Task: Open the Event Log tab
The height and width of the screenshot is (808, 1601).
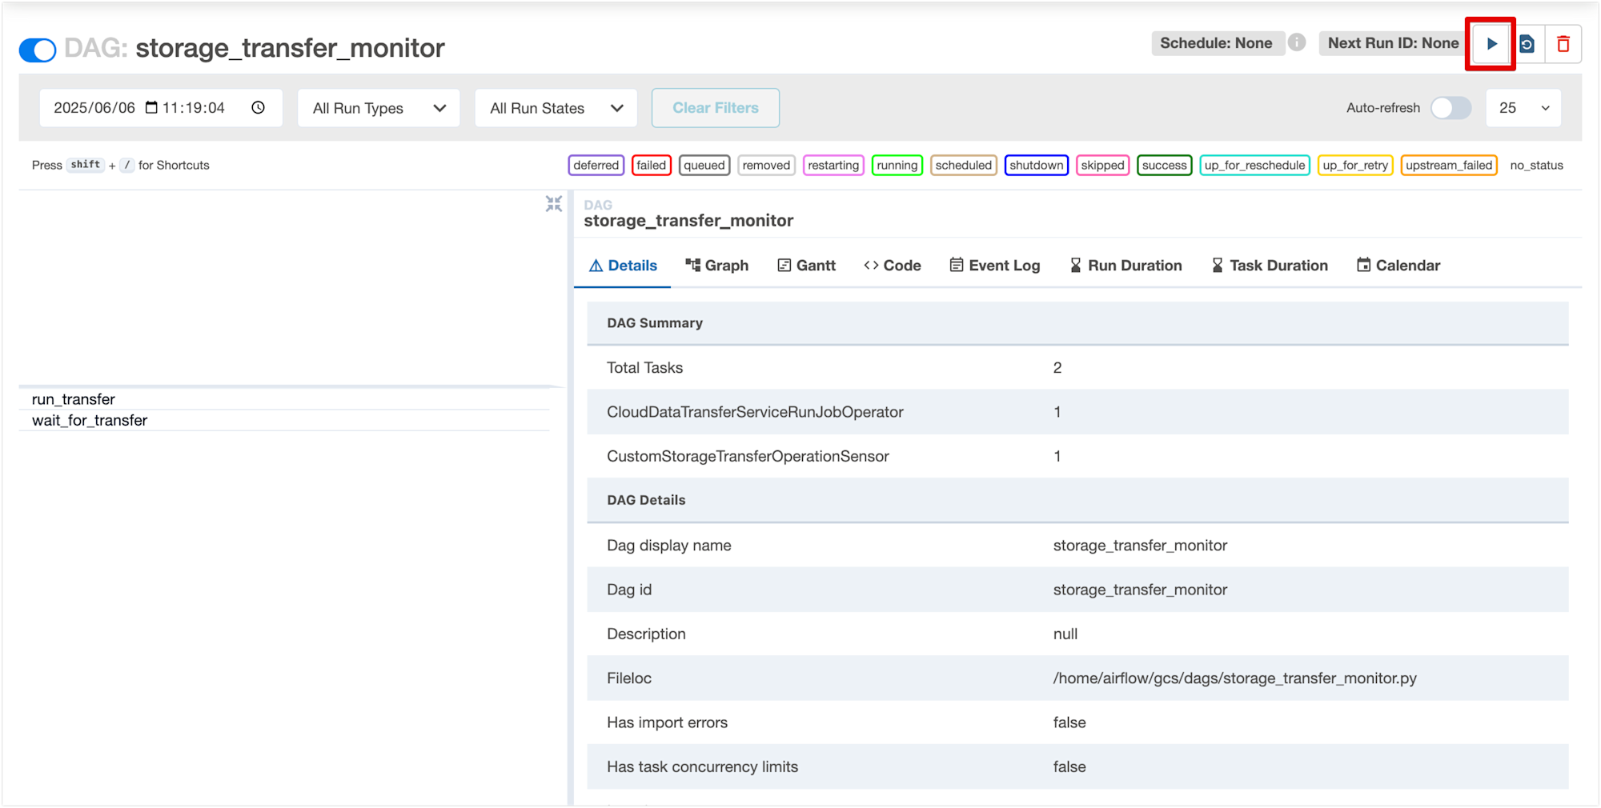Action: pos(995,266)
